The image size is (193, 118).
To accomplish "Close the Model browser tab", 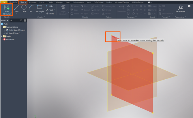I will click(x=8, y=20).
